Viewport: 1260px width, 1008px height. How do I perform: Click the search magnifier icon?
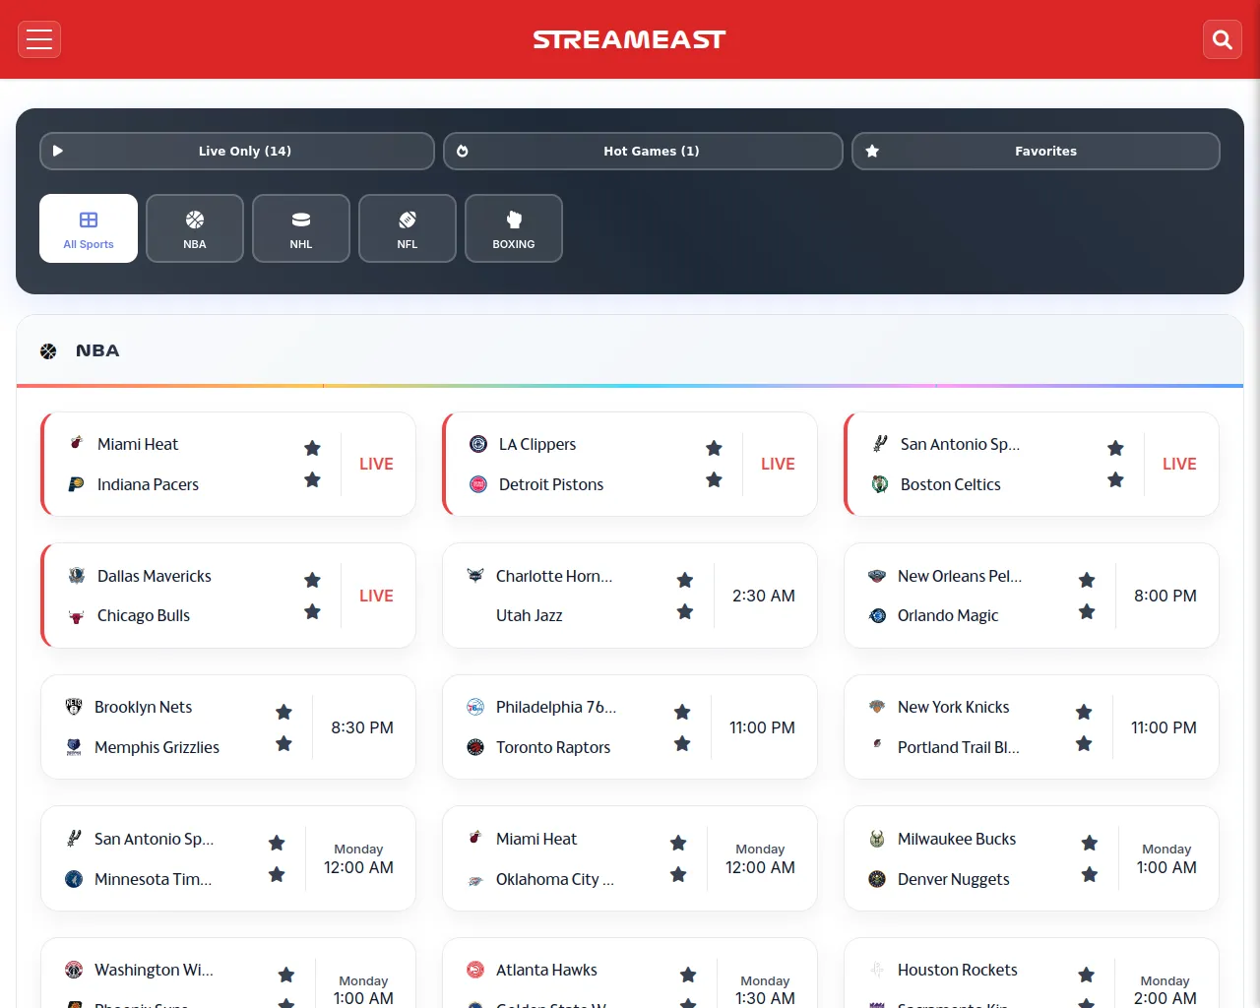pyautogui.click(x=1222, y=39)
